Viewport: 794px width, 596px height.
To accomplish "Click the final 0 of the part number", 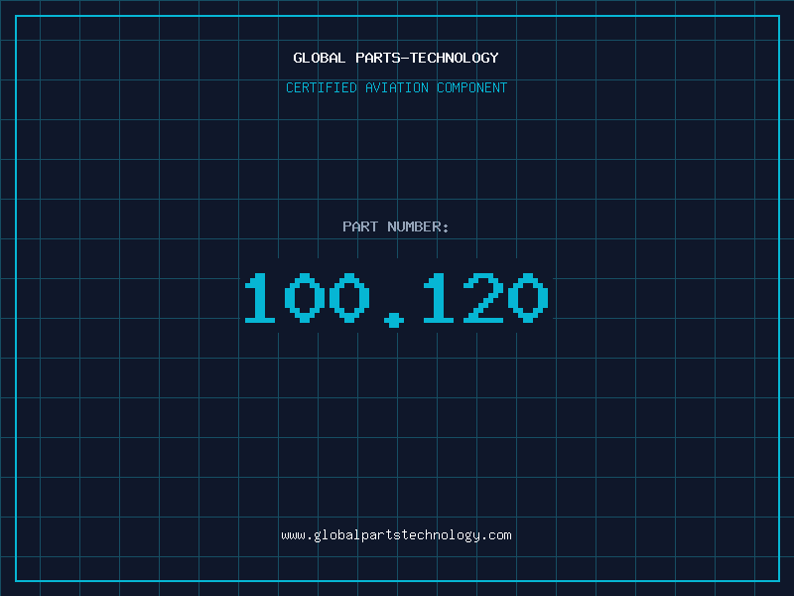I will pos(528,299).
